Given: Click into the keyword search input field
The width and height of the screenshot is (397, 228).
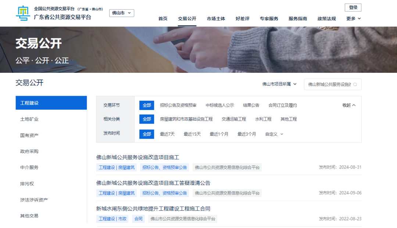Looking at the screenshot, I should 329,84.
